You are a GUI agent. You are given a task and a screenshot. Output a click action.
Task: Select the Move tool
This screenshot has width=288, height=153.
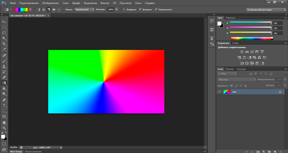coord(4,22)
